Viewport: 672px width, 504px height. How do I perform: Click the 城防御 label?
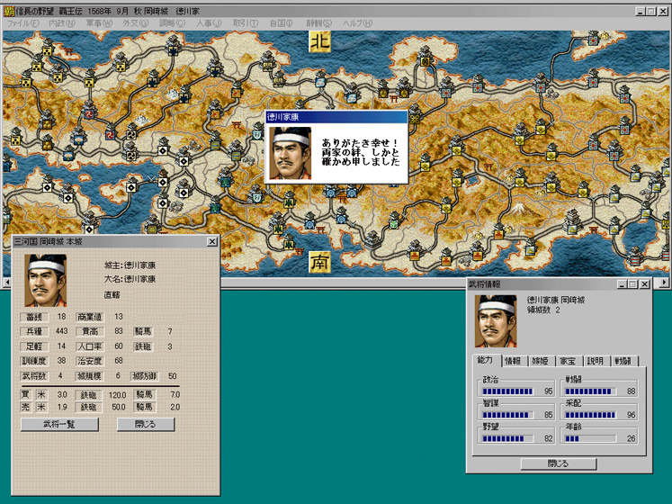(145, 376)
